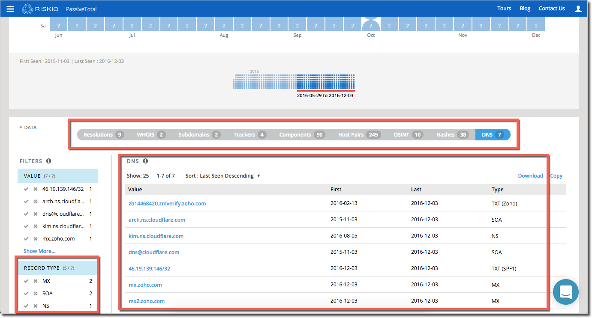Switch to Trackers tab

[249, 134]
